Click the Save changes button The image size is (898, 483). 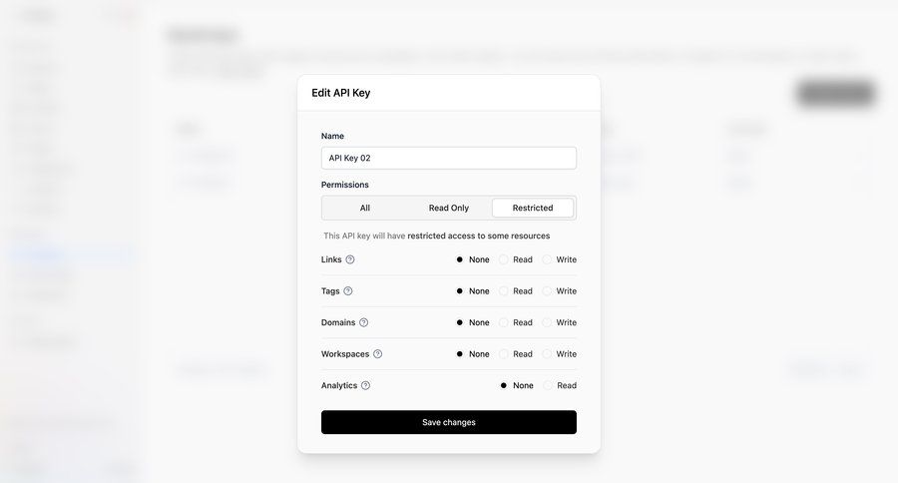tap(449, 422)
